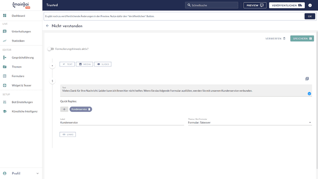Delete the Kundenservice quick reply chip
The height and width of the screenshot is (179, 318).
coord(89,109)
